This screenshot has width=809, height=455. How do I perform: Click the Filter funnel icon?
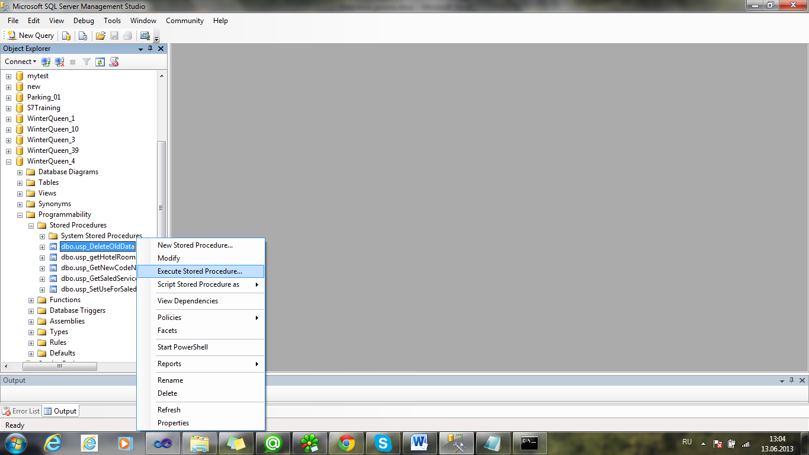(x=86, y=62)
